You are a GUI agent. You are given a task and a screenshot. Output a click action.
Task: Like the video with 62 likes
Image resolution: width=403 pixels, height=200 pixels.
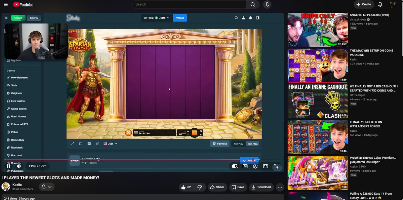coord(186,187)
